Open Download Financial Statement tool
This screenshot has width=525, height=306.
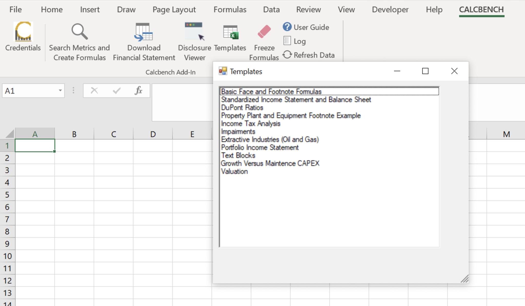(x=144, y=32)
